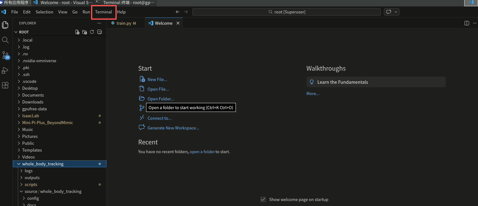
Task: Refresh the Explorer file tree
Action: coord(92,32)
